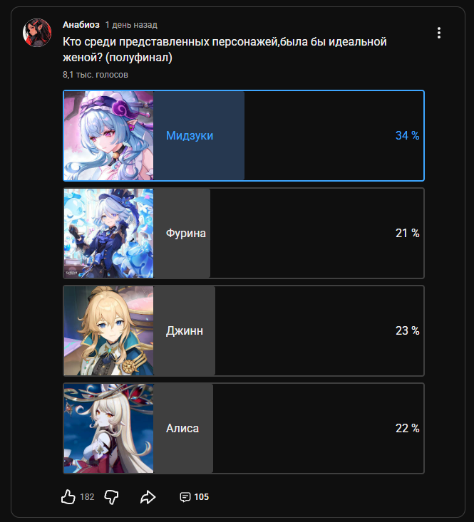Choose the Джинн poll option
The image size is (474, 522).
244,330
